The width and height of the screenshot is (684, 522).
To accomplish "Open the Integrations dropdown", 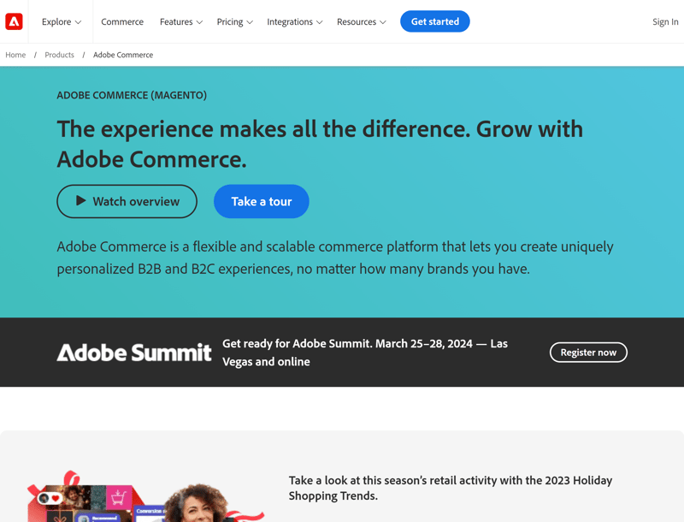I will (294, 21).
